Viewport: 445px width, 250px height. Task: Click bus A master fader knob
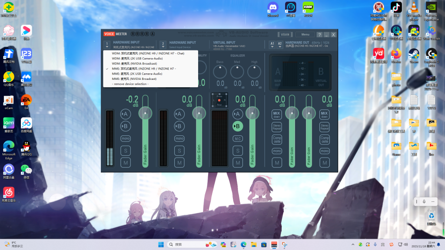292,113
